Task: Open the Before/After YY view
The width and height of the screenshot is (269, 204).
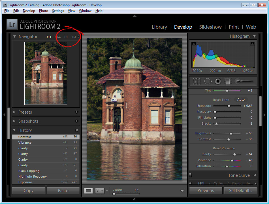Action: pyautogui.click(x=100, y=191)
